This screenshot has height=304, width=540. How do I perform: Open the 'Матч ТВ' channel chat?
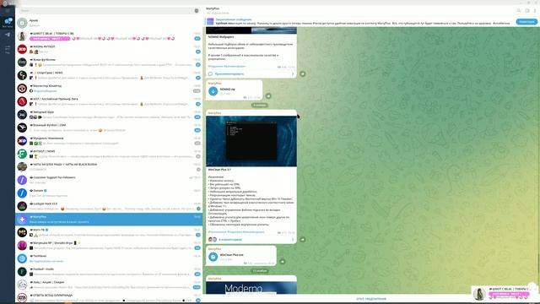pos(109,232)
